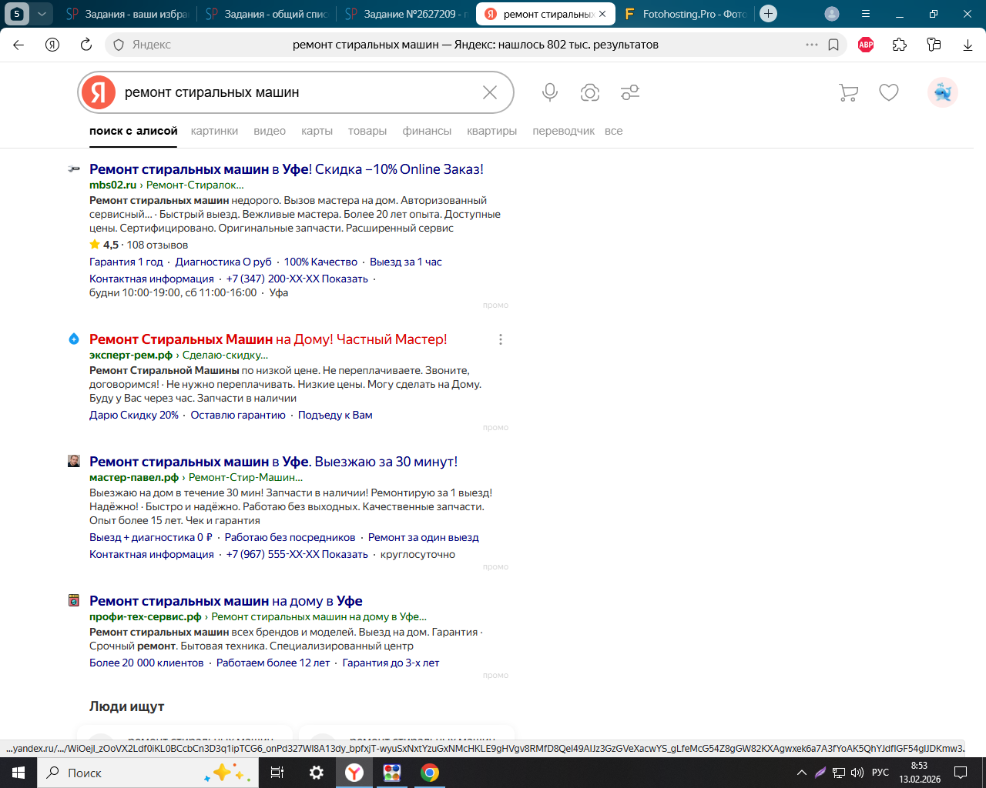Click the Yandex logo in search box

(99, 92)
